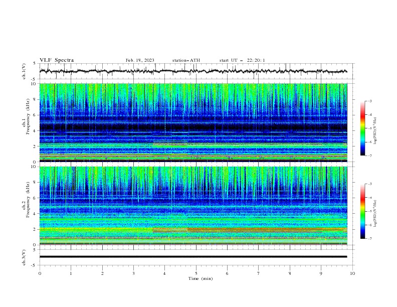Viewport: 397px width, 307px height.
Task: Click the ch.2 PSD color bar
Action: click(x=362, y=211)
